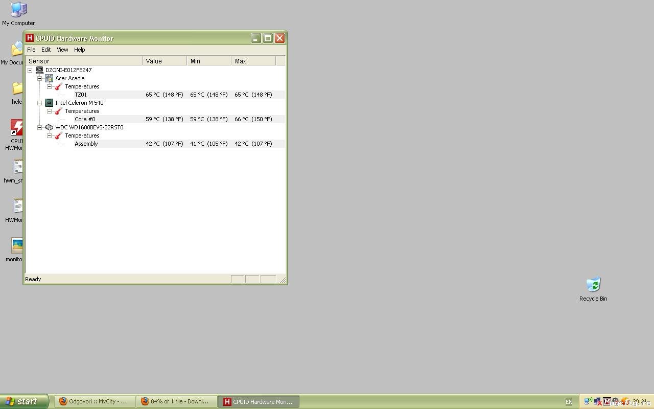Viewport: 654px width, 409px height.
Task: Select the Recycle Bin desktop icon
Action: tap(593, 289)
